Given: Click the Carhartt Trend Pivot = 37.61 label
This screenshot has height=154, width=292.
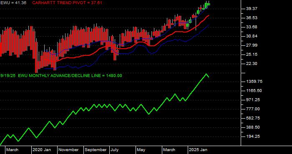Looking at the screenshot, I should click(x=67, y=3).
